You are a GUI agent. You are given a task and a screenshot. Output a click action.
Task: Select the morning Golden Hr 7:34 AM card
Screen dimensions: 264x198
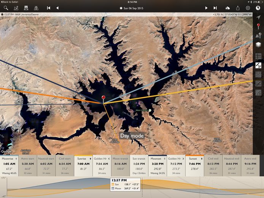(x=102, y=166)
